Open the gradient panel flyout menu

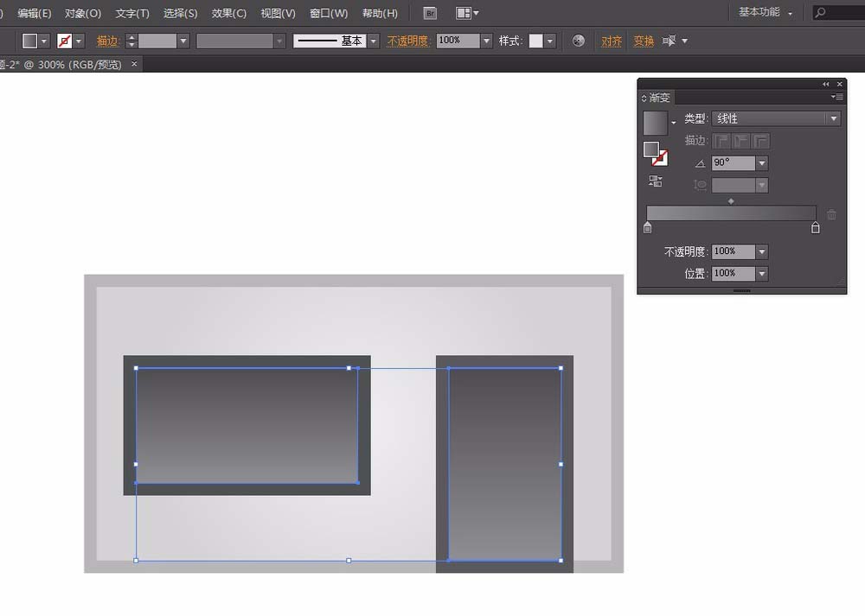836,97
